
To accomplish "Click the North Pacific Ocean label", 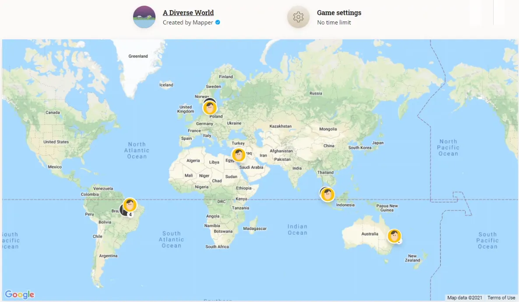I will pos(448,147).
